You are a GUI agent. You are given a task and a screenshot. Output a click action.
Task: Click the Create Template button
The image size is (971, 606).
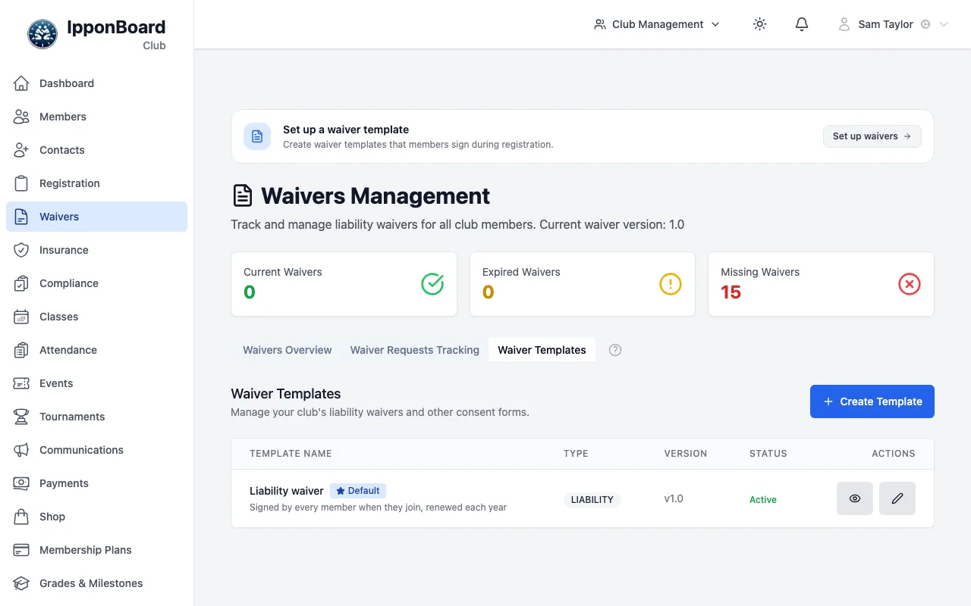(872, 401)
